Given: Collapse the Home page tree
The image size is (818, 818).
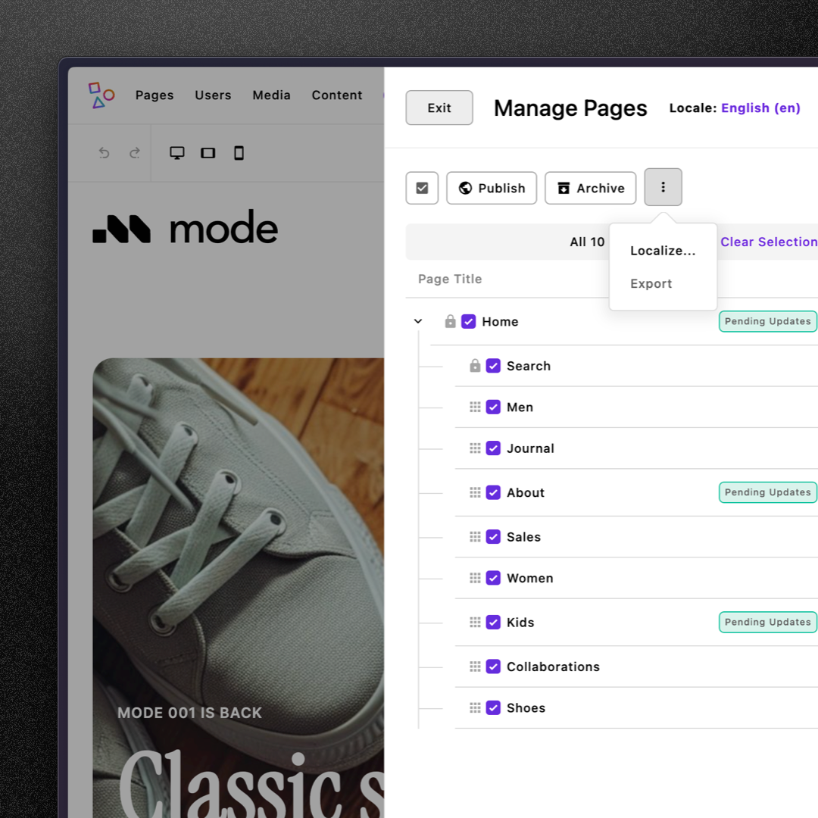Looking at the screenshot, I should pos(417,321).
